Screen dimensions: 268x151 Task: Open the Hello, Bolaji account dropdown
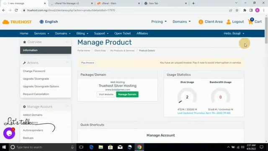point(234,34)
